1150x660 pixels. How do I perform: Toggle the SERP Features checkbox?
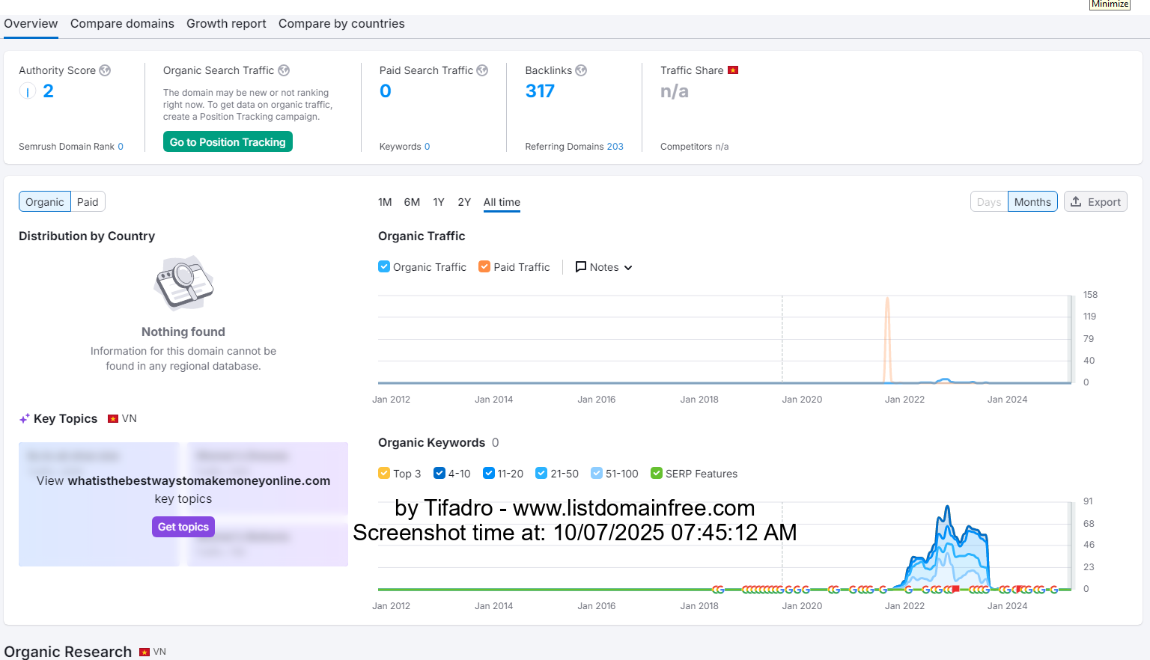[x=657, y=473]
